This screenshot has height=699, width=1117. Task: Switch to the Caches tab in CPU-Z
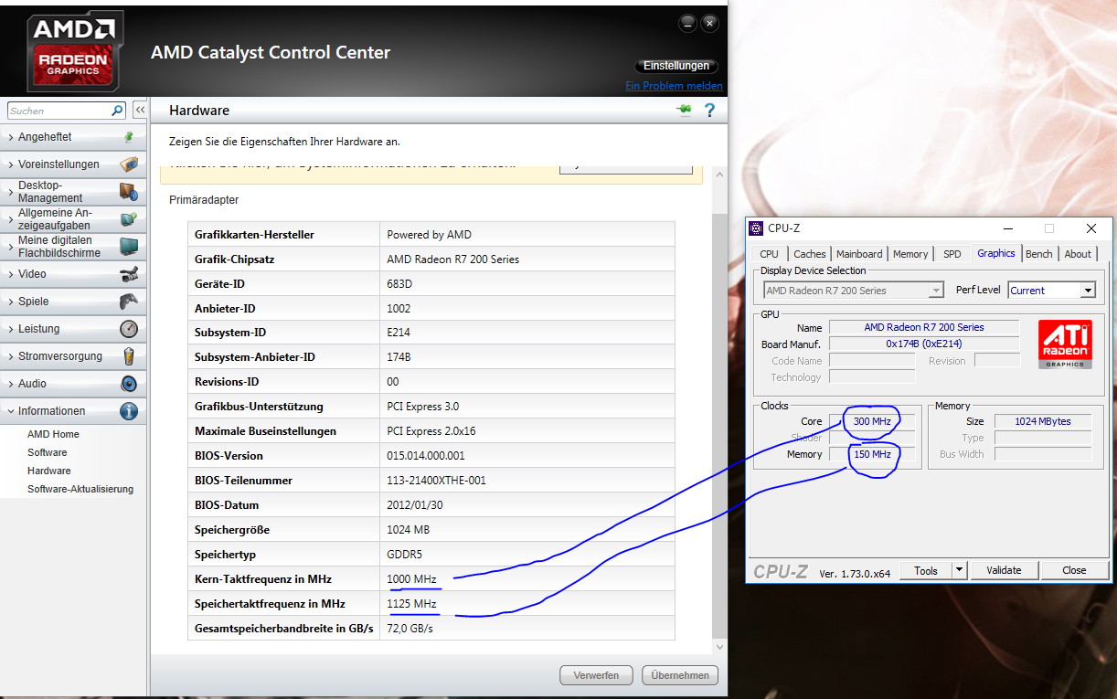[810, 254]
